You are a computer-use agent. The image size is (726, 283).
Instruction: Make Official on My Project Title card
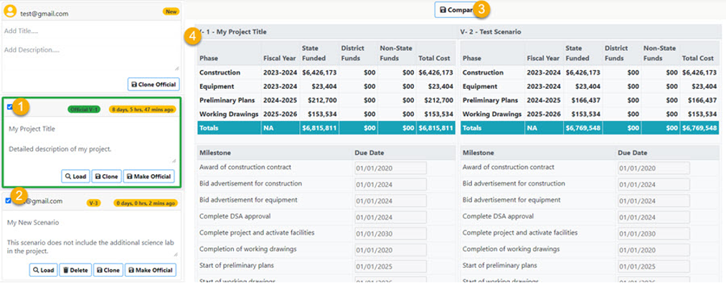point(149,176)
